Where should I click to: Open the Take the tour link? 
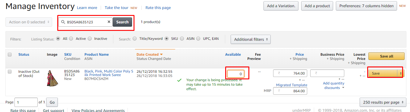coord(117,8)
